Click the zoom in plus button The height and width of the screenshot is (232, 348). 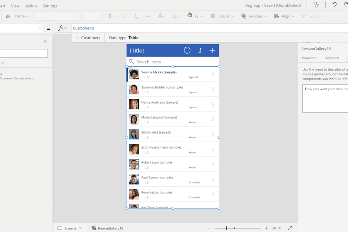pos(266,228)
